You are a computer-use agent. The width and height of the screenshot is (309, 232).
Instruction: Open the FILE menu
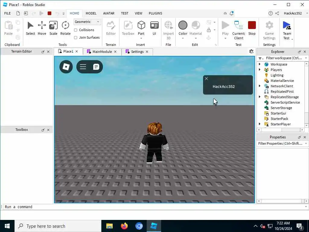point(8,13)
